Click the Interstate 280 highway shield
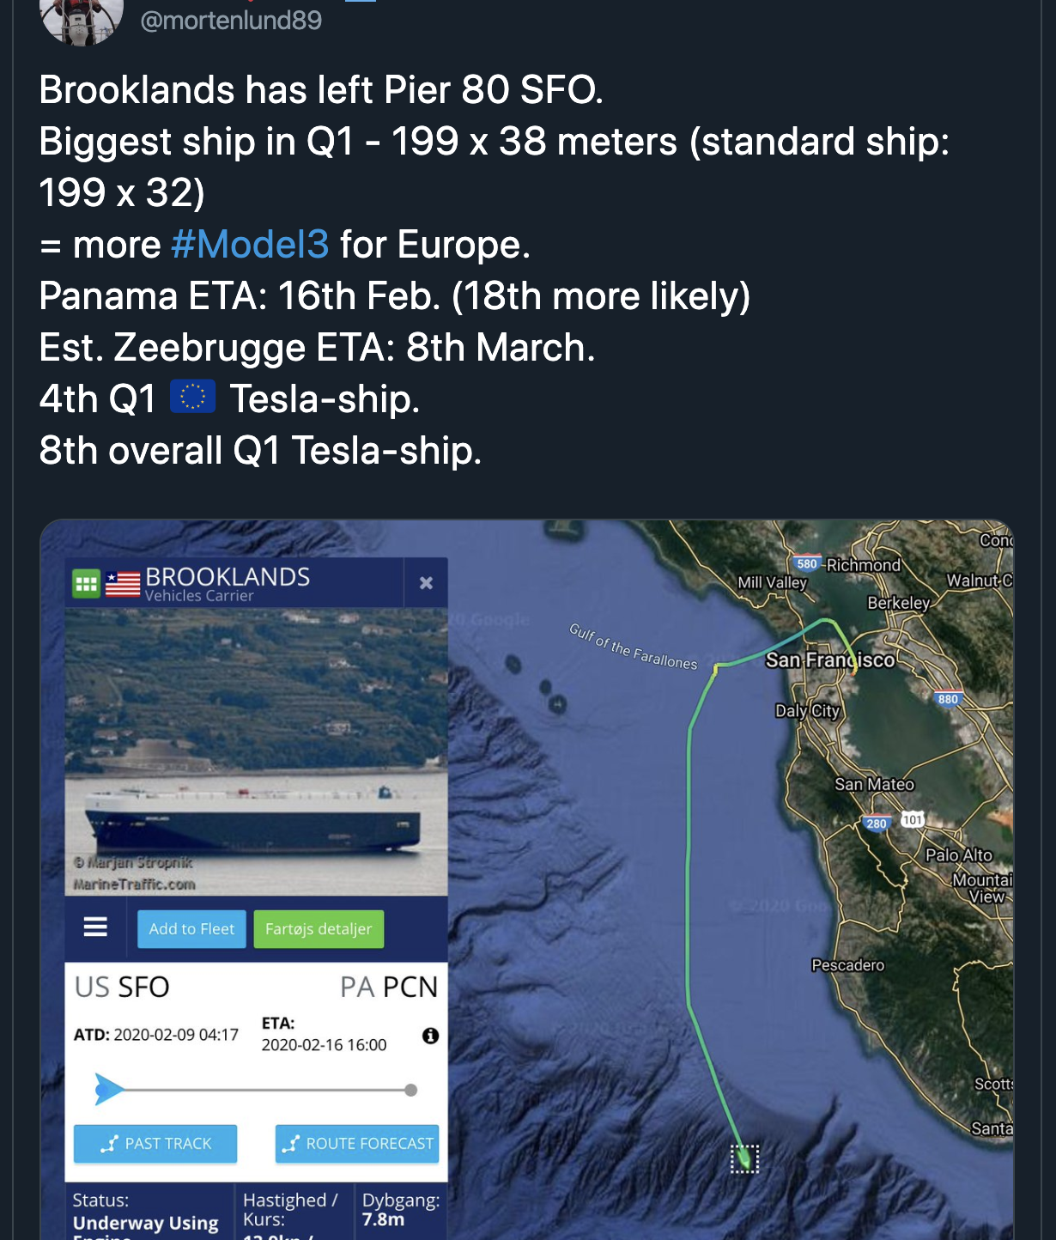Image resolution: width=1056 pixels, height=1240 pixels. (877, 824)
